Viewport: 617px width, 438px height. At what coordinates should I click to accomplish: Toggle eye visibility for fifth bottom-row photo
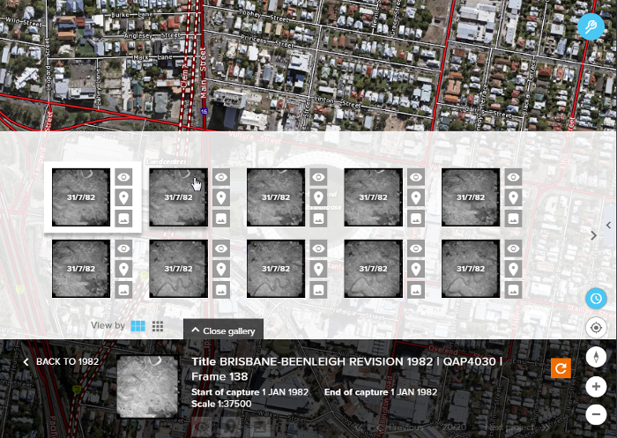(513, 249)
